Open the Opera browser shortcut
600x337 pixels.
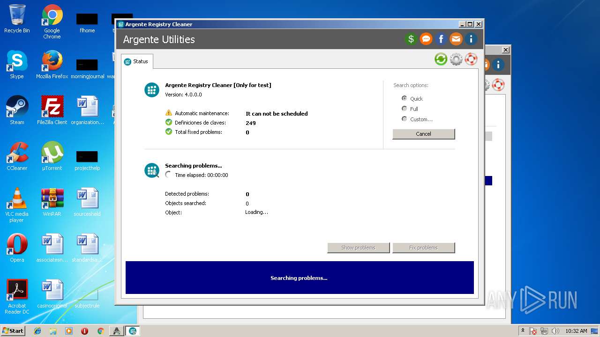point(17,248)
